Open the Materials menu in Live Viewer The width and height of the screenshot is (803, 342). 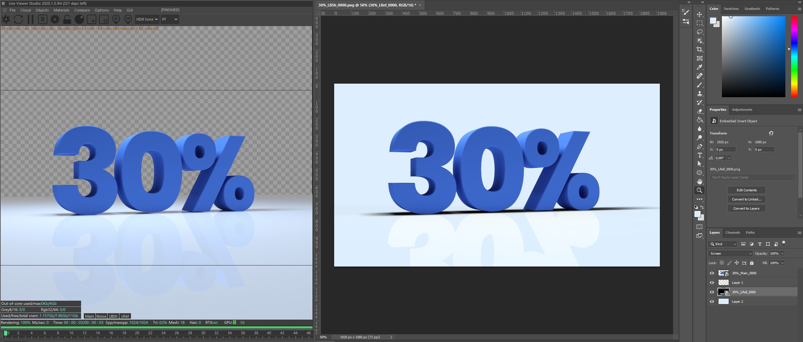tap(61, 10)
